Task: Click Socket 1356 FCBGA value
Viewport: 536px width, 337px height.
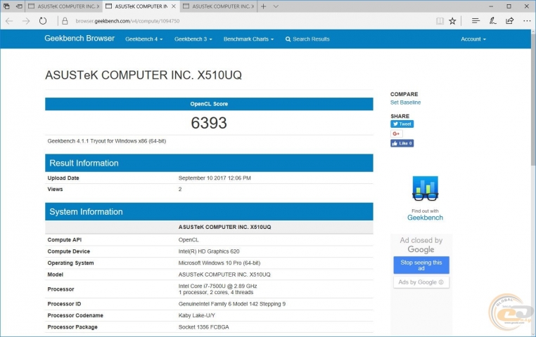Action: point(204,327)
